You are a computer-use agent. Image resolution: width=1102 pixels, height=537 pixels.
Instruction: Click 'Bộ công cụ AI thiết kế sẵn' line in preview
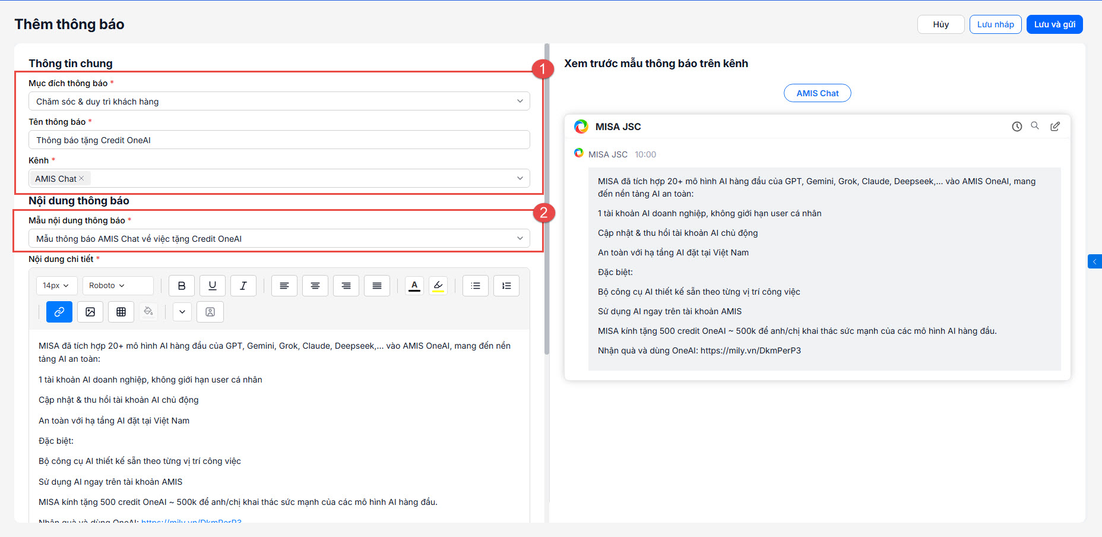699,292
